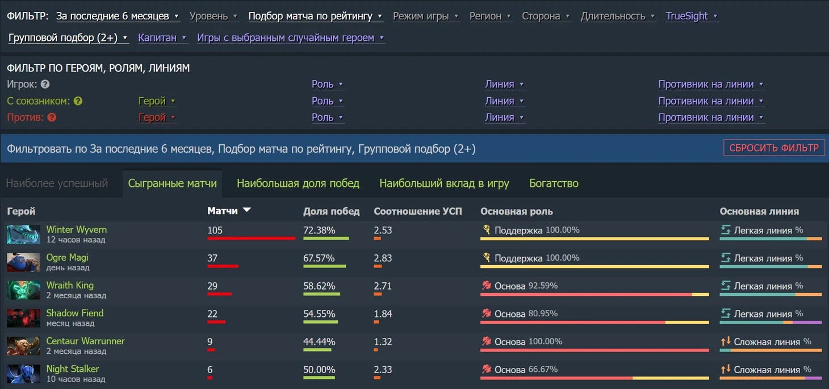829x389 pixels.
Task: Open Роль dropdown in Игрок row
Action: (328, 84)
